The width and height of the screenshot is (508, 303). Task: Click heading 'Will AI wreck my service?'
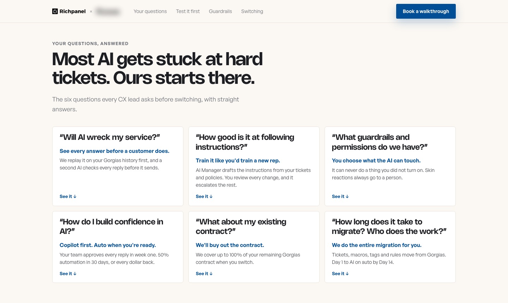[x=110, y=137]
